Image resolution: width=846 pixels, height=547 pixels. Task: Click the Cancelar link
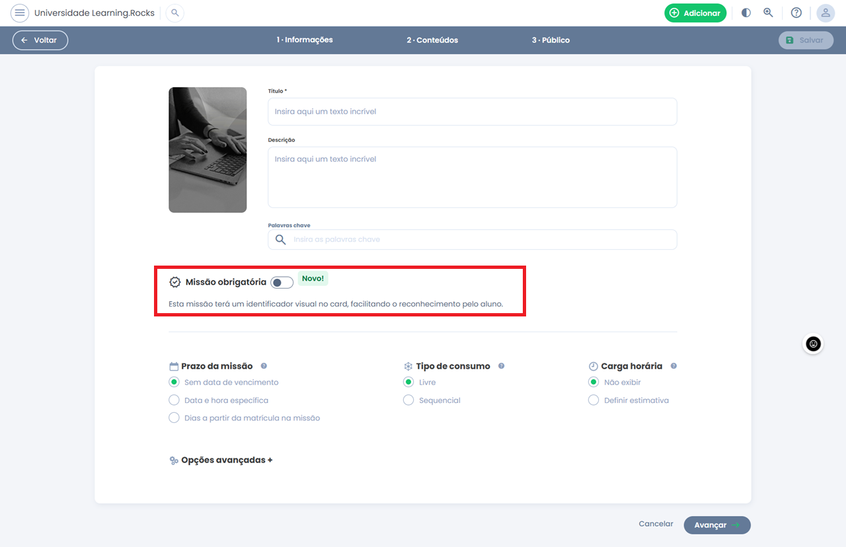pyautogui.click(x=656, y=524)
